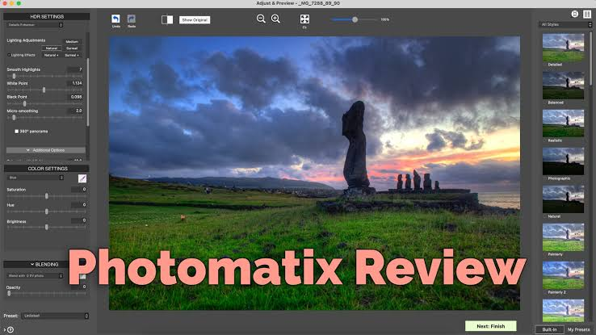Click the Show Original button

(195, 19)
